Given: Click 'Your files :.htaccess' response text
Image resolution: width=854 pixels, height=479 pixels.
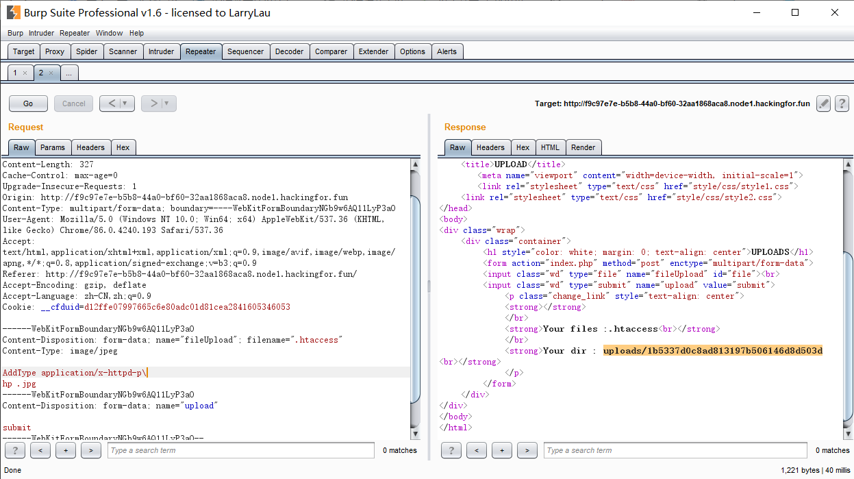Looking at the screenshot, I should click(x=601, y=329).
